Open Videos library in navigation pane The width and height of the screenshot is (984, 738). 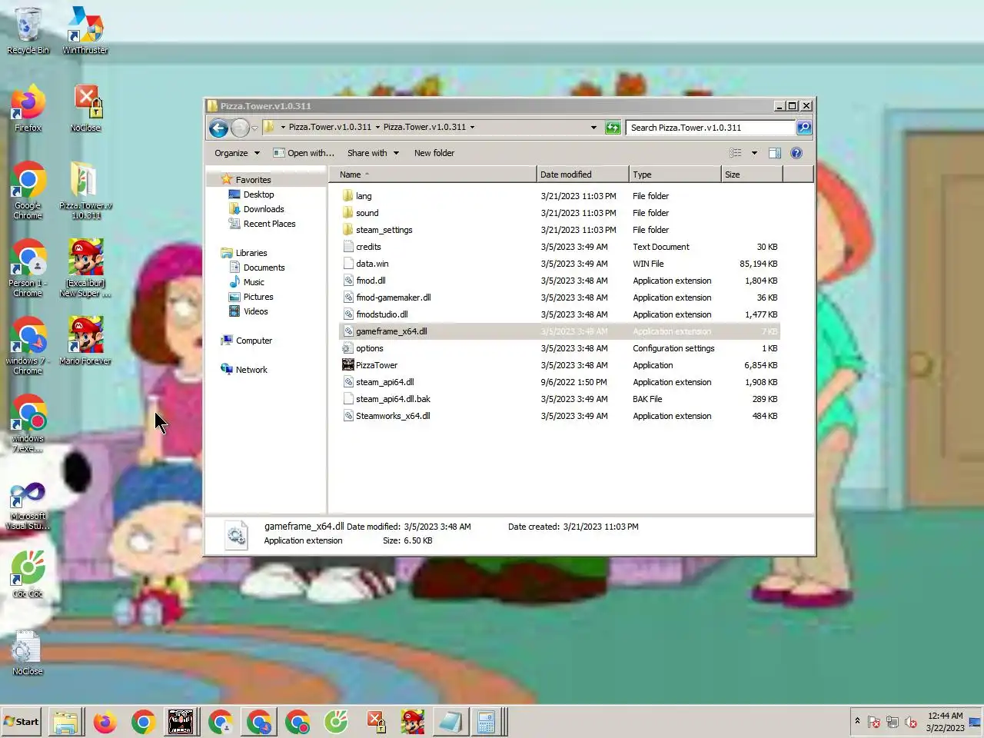(256, 311)
